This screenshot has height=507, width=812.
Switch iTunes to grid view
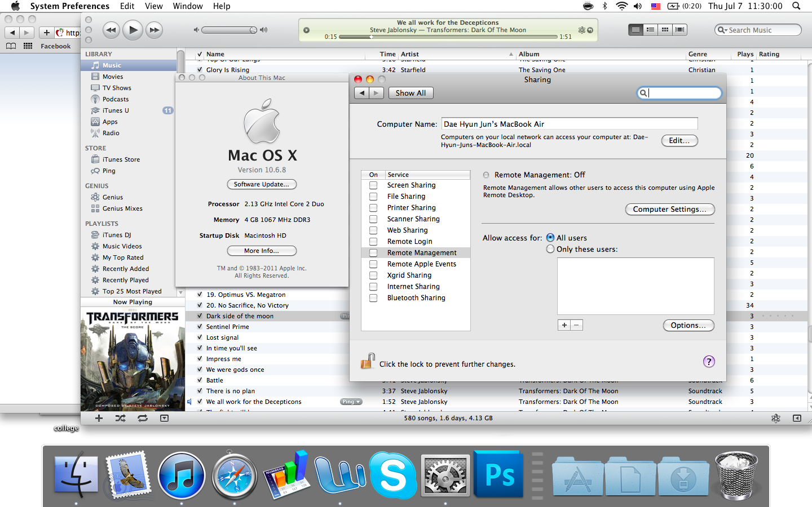[x=665, y=30]
